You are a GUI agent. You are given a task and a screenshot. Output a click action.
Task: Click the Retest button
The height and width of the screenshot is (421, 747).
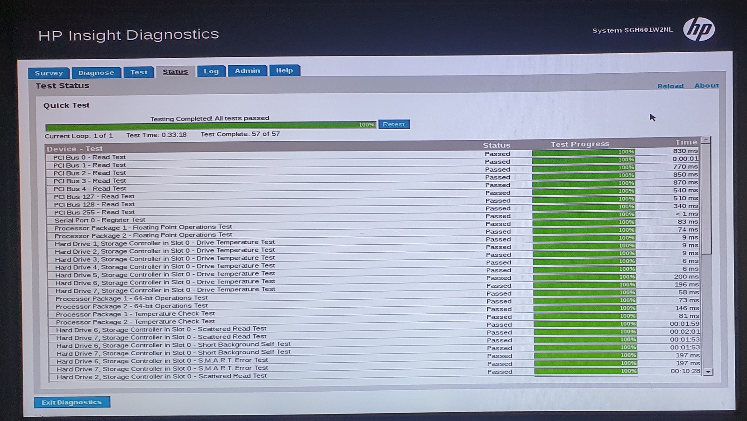[394, 124]
